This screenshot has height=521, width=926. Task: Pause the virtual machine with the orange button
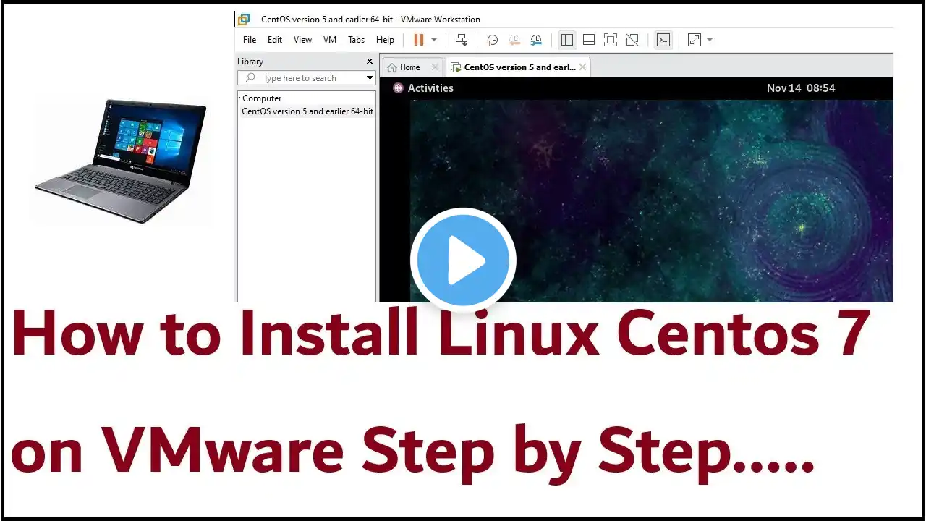tap(418, 40)
